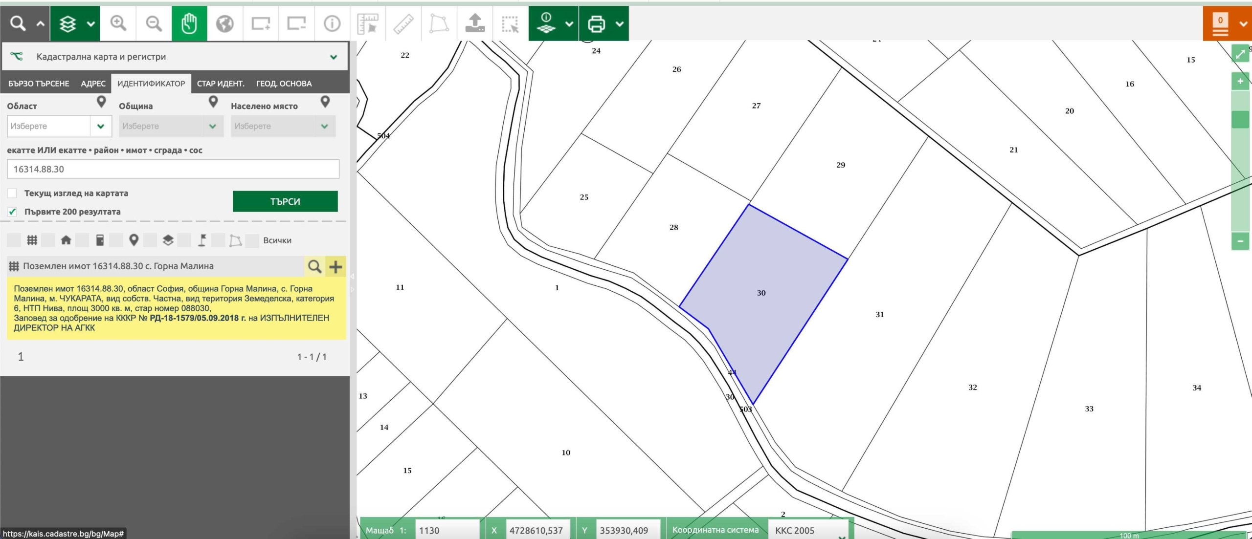This screenshot has height=539, width=1252.
Task: Select the remove-rectangle selection tool
Action: pos(296,23)
